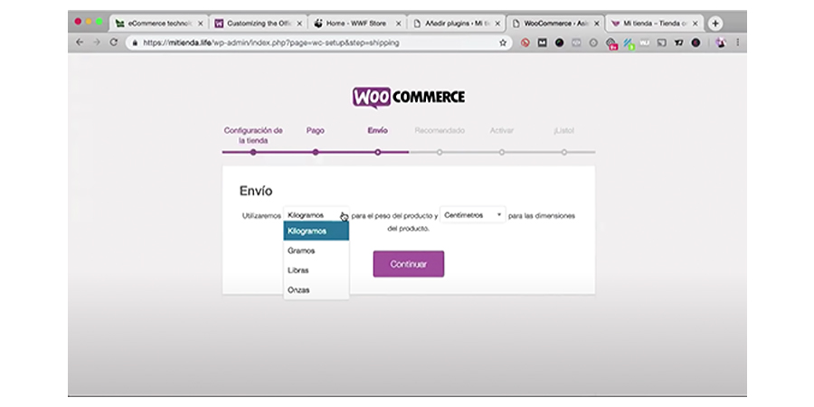The height and width of the screenshot is (407, 814).
Task: Close the Añadir plugins tab
Action: [497, 24]
